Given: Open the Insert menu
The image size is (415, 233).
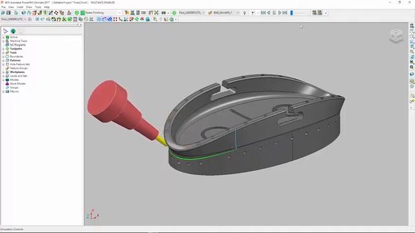Looking at the screenshot, I should click(20, 7).
